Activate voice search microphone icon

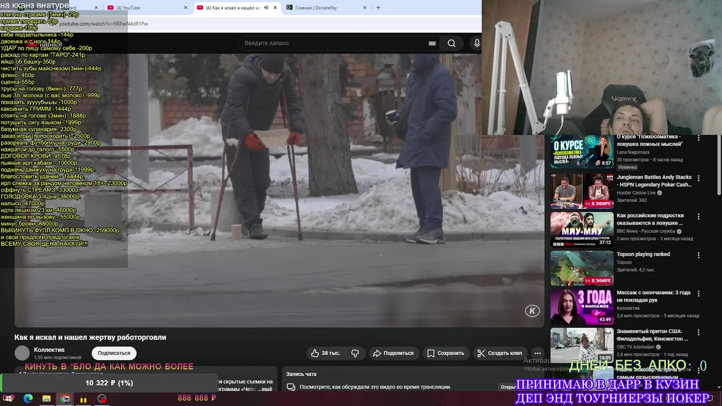pos(477,43)
